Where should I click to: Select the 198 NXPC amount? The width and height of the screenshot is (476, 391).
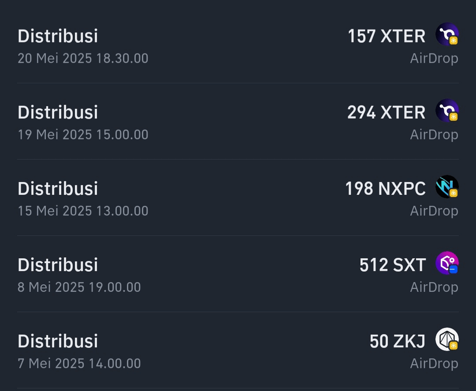(x=385, y=189)
